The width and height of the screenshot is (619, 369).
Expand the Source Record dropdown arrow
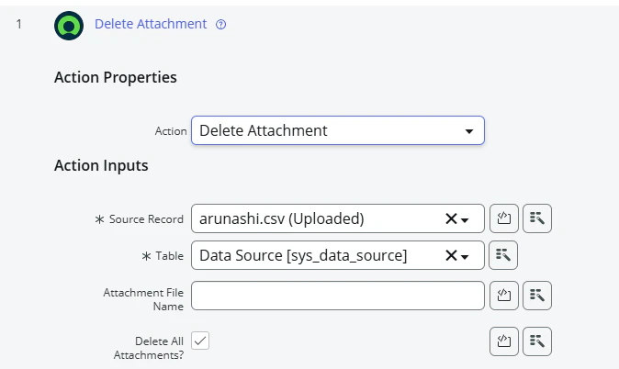pos(465,219)
